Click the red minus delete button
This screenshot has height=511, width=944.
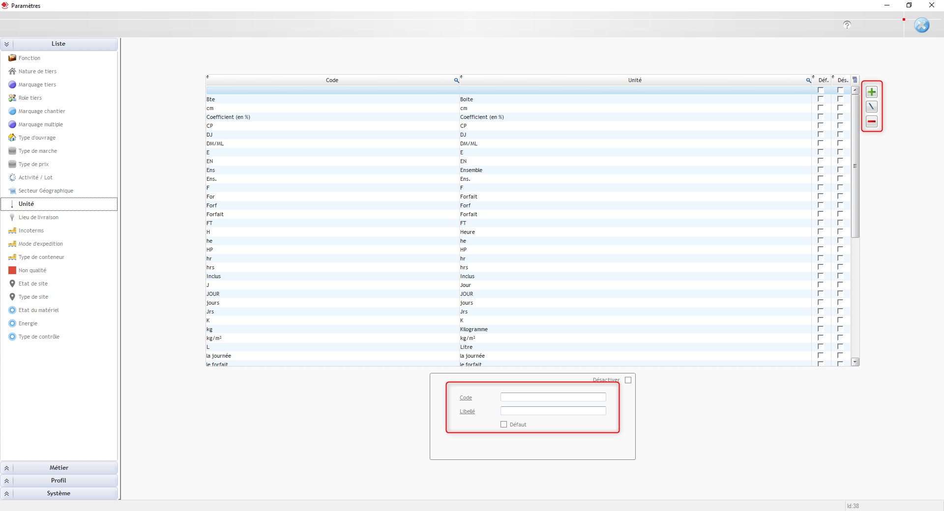click(872, 121)
